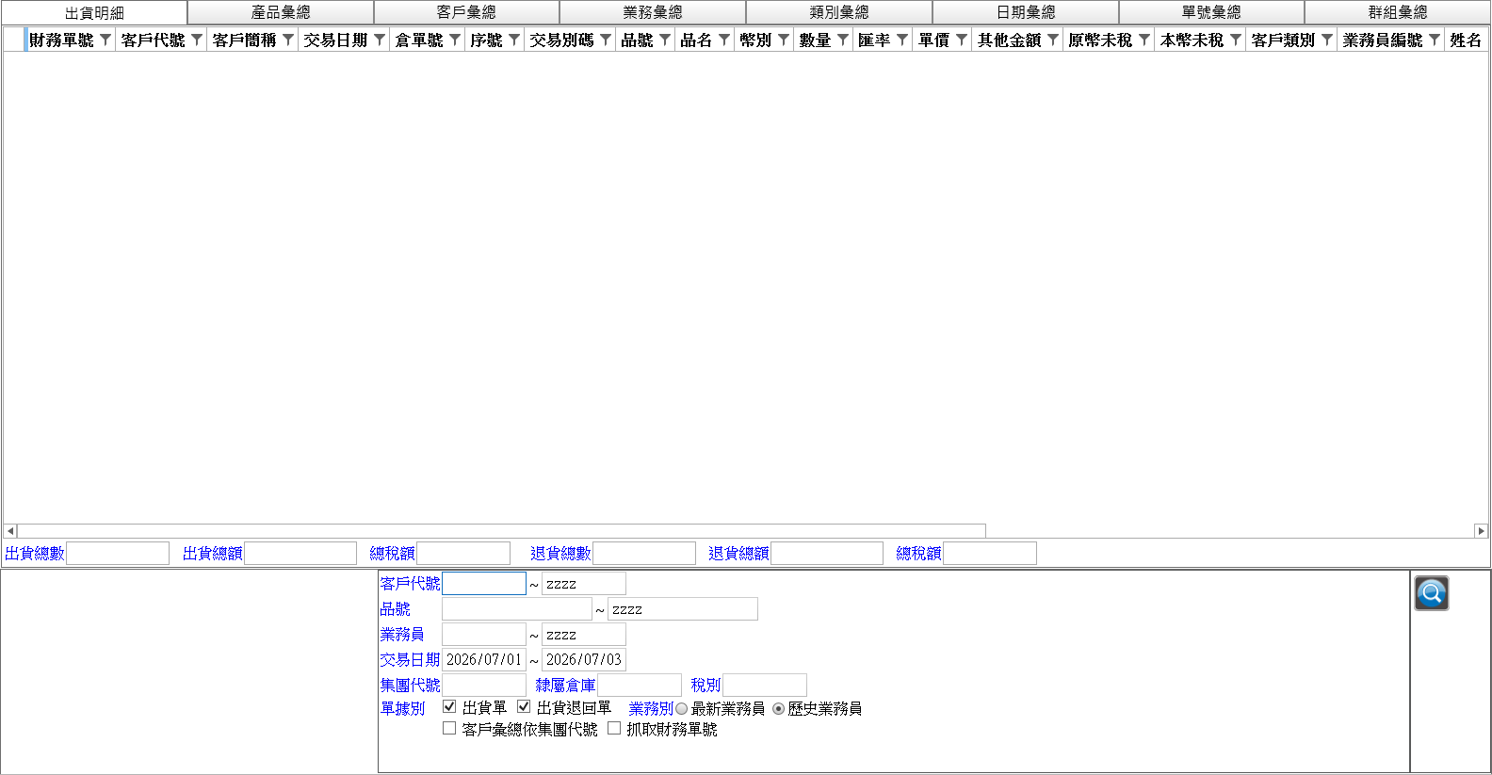This screenshot has height=775, width=1492.
Task: Click the start date 2026/07/01 field
Action: [484, 660]
